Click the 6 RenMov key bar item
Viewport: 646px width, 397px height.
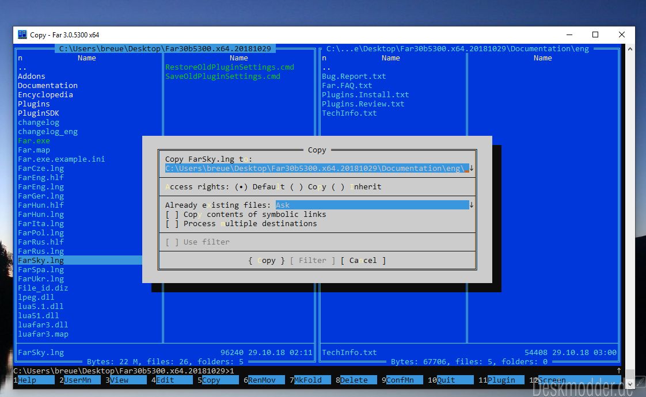click(x=264, y=380)
